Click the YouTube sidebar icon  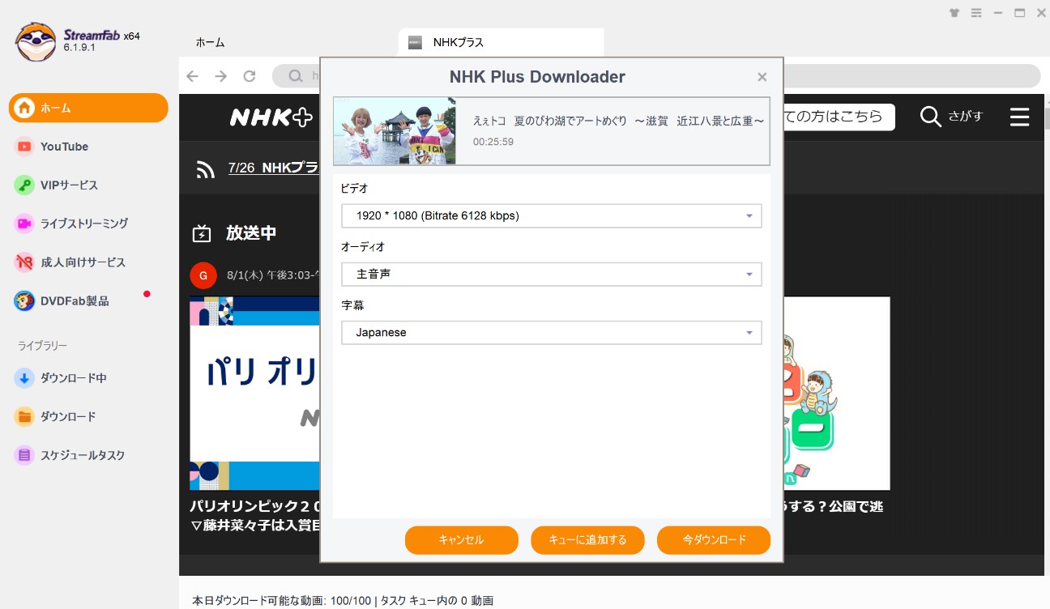click(x=25, y=147)
